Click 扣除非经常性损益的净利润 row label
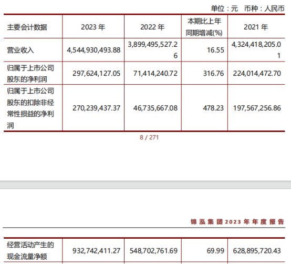The width and height of the screenshot is (291, 264). (30, 108)
